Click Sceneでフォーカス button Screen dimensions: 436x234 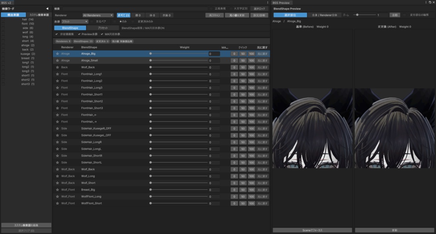pos(312,230)
